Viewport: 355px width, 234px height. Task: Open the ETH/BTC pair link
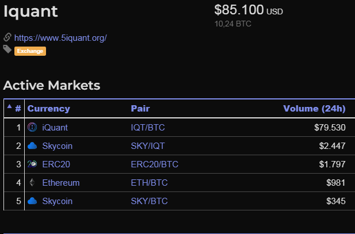(x=148, y=183)
